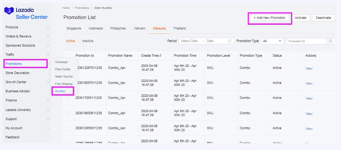Sort by Create Time arrows icon

click(x=160, y=56)
